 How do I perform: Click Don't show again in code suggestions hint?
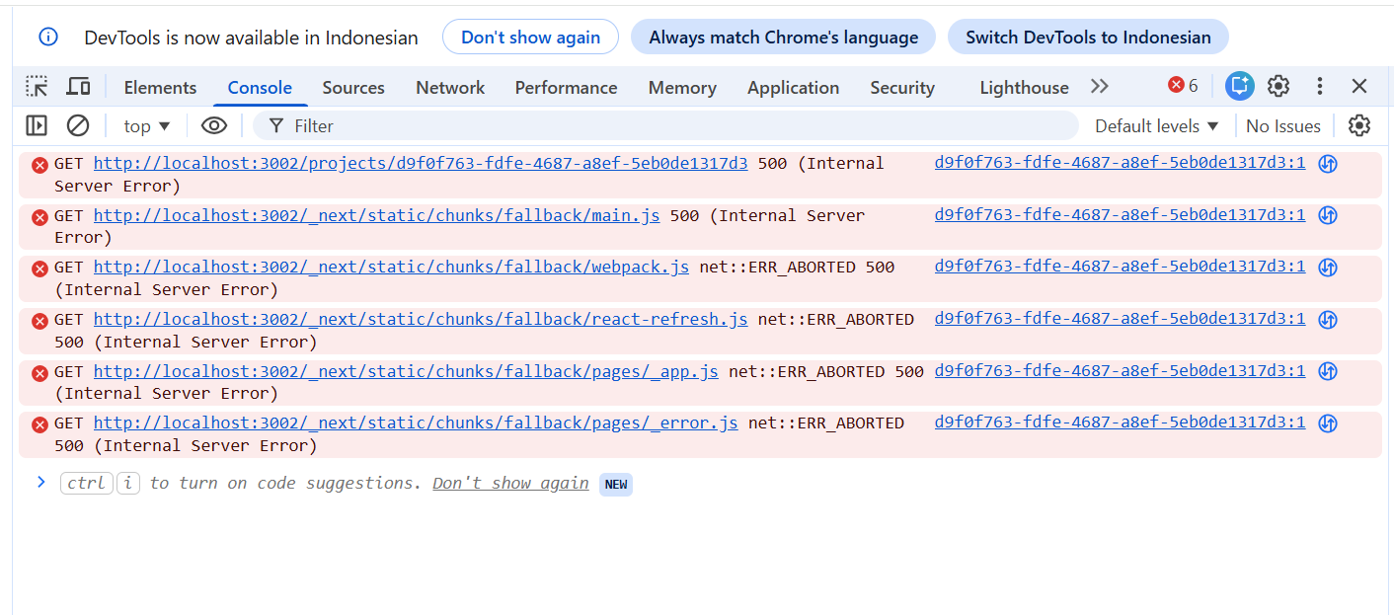coord(510,483)
